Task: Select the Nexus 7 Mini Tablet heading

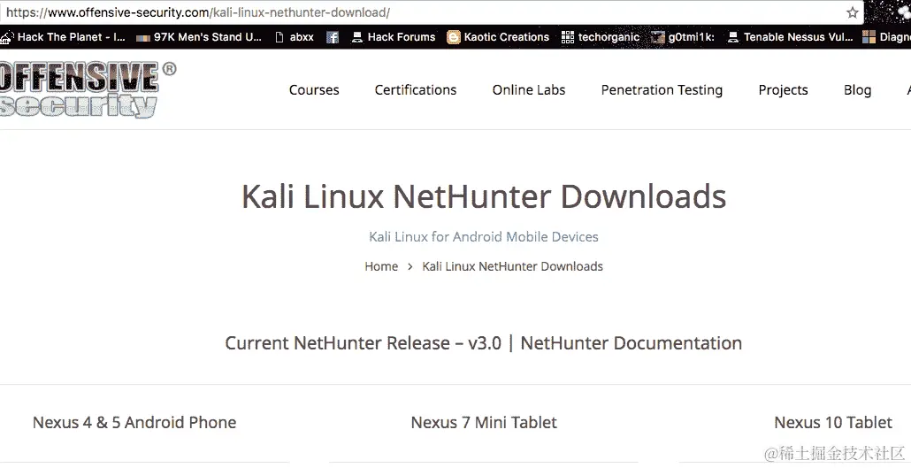Action: pos(484,422)
